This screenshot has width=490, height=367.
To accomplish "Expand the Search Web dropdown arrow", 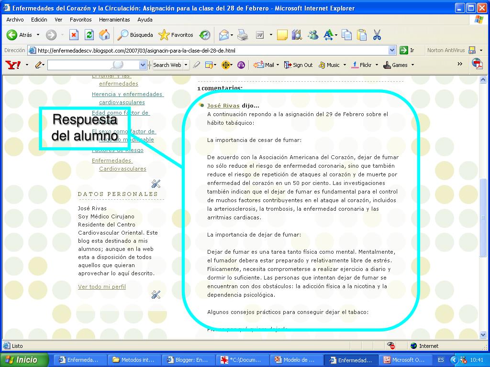I will pyautogui.click(x=186, y=65).
